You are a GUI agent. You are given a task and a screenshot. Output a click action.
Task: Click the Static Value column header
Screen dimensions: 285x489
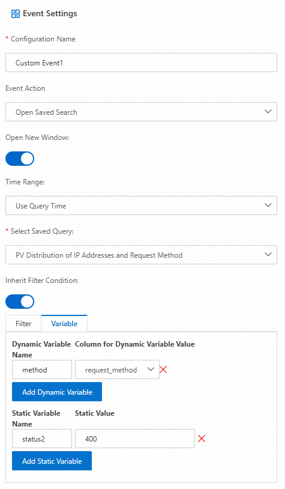coord(95,413)
